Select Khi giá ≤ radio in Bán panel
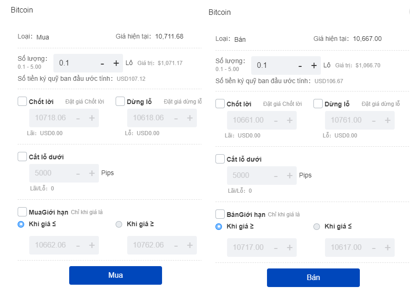This screenshot has width=410, height=307. tap(317, 227)
